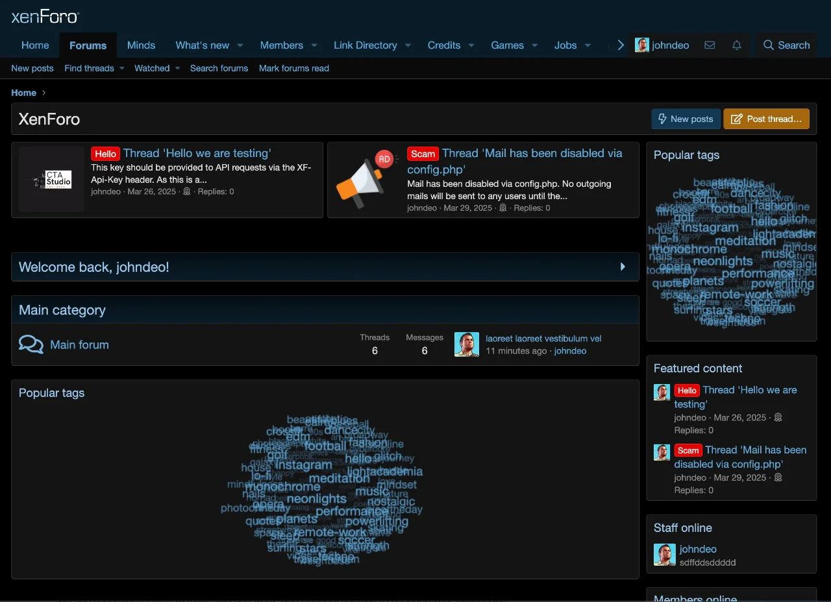The width and height of the screenshot is (831, 602).
Task: Click avatar beside latest Main forum post
Action: tap(466, 344)
